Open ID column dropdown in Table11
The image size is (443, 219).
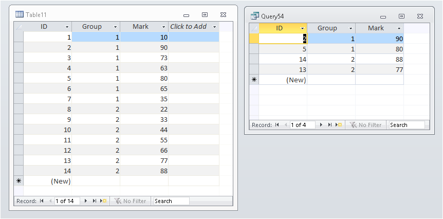pyautogui.click(x=67, y=27)
